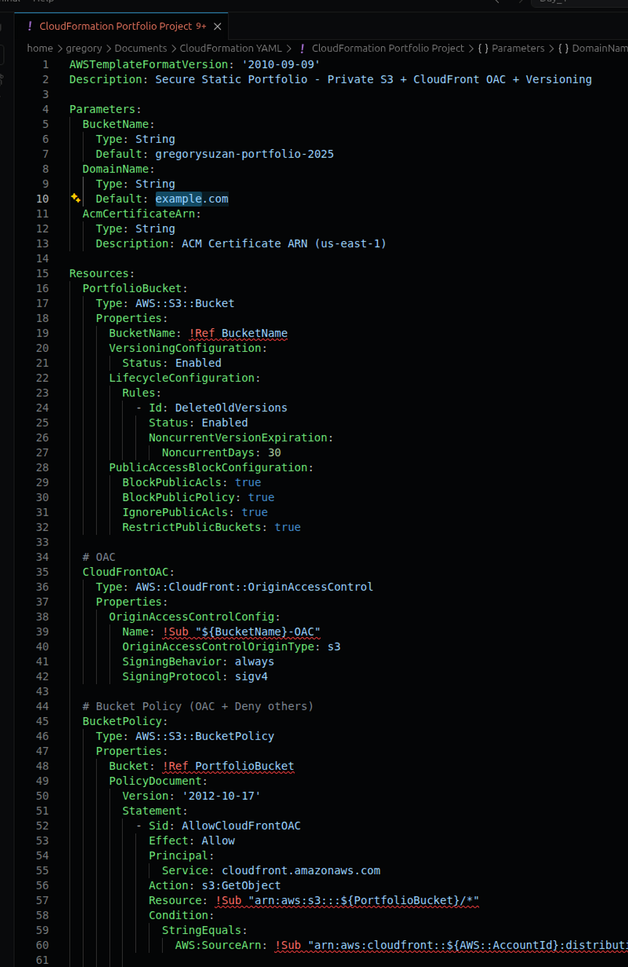The width and height of the screenshot is (628, 967).
Task: Click the sparkle code action icon on line 10
Action: click(x=75, y=198)
